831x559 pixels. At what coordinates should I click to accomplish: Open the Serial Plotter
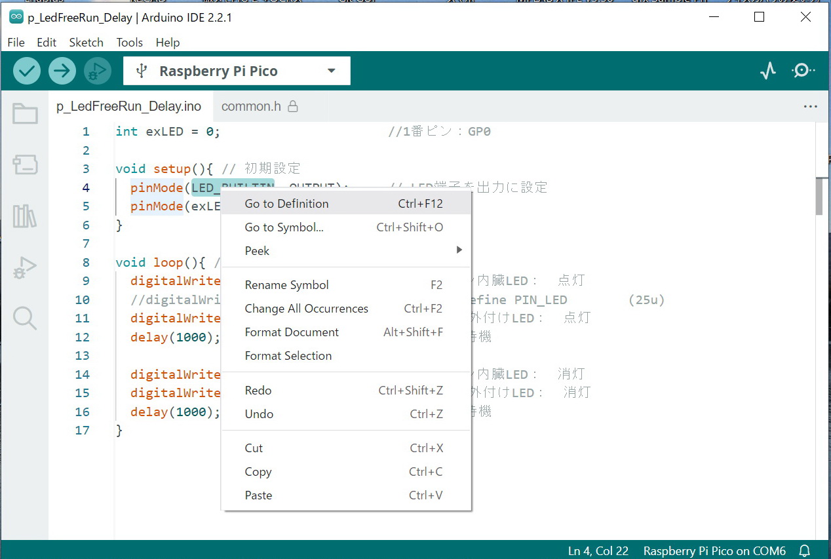click(x=767, y=71)
